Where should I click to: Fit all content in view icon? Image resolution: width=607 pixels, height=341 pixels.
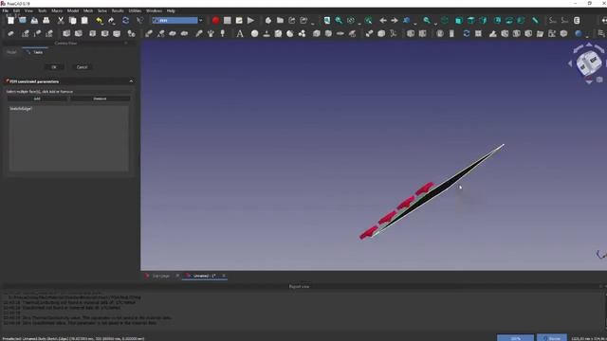327,21
